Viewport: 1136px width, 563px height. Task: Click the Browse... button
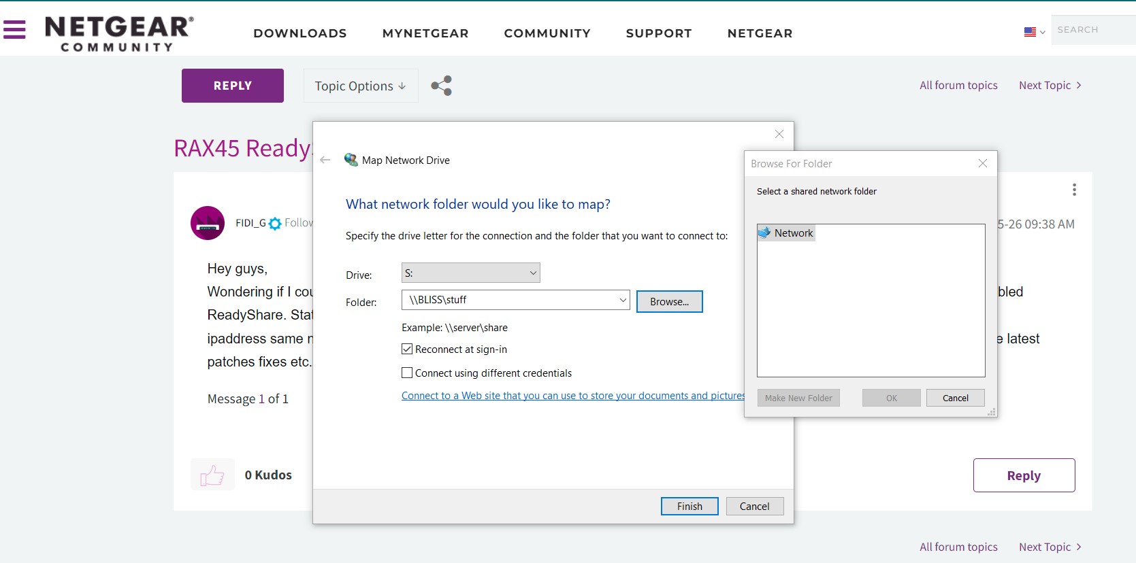pyautogui.click(x=670, y=302)
